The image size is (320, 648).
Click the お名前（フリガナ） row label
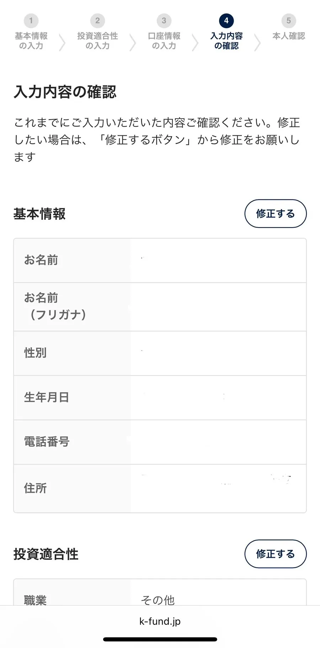tap(55, 306)
